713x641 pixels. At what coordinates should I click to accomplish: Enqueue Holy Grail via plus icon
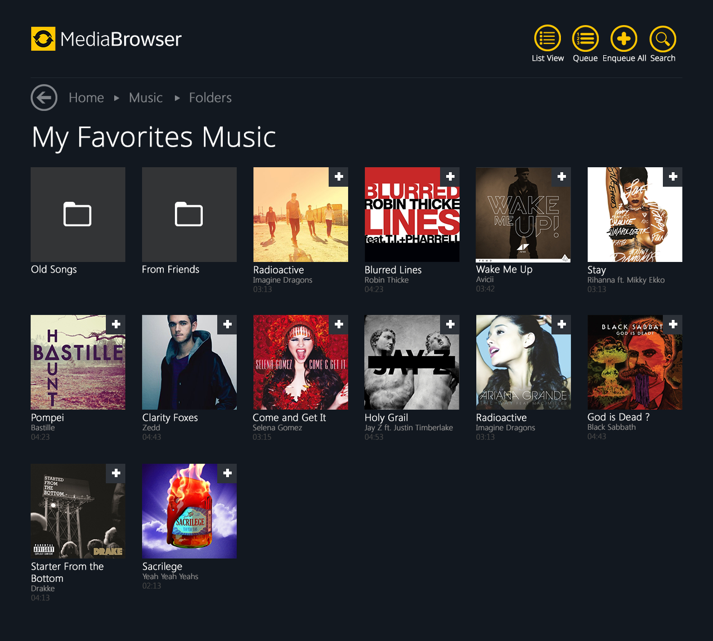450,324
